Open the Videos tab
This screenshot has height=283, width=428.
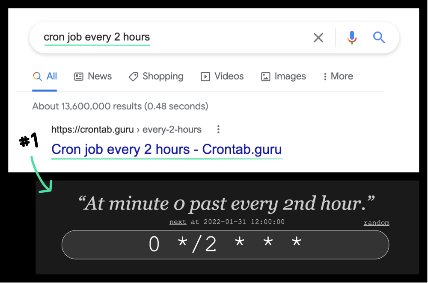pos(222,77)
